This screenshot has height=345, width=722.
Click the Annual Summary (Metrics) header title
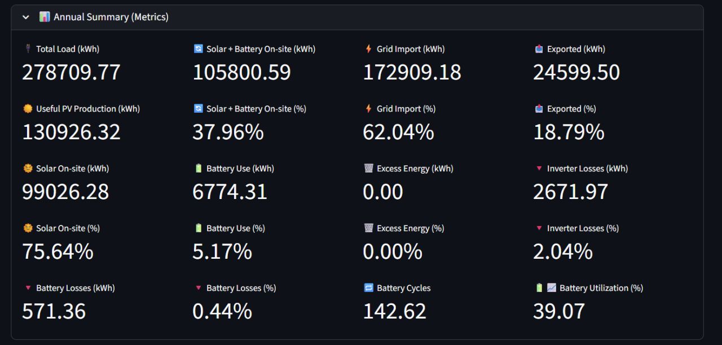point(111,17)
